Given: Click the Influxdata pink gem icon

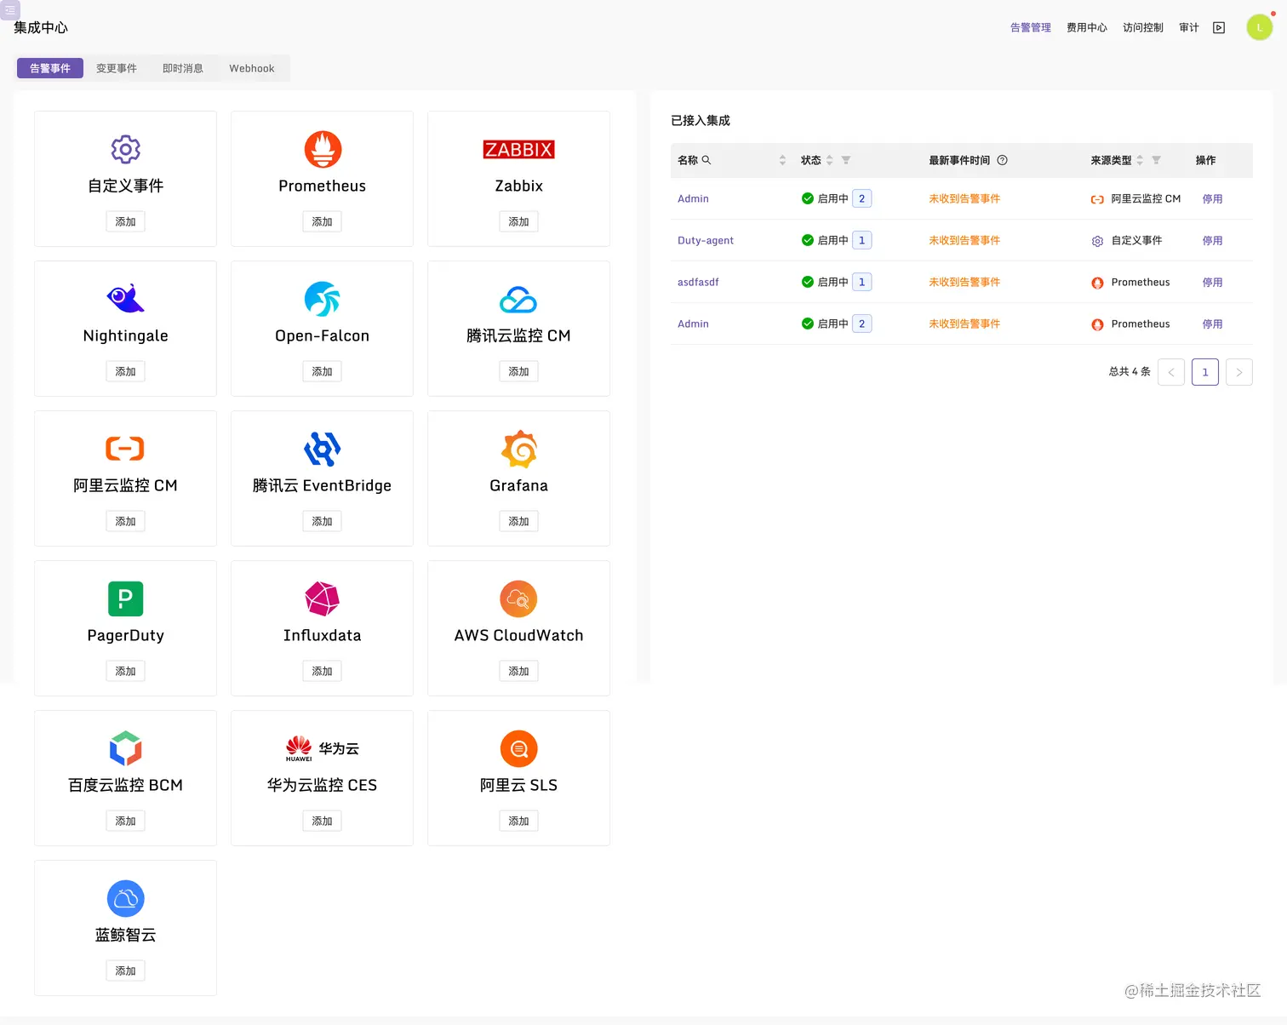Looking at the screenshot, I should pos(323,598).
